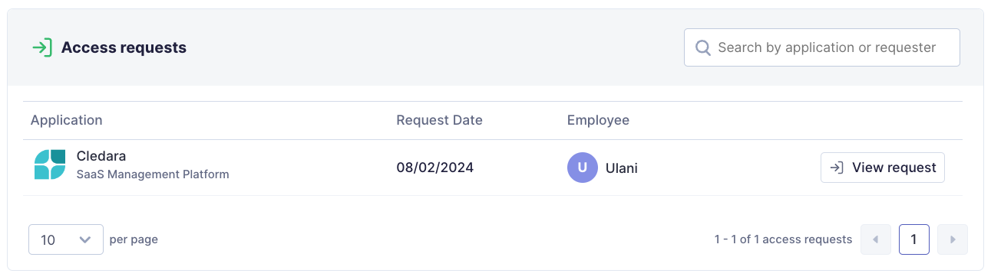Screen dimensions: 991x280
Task: Focus the search by application or requester field
Action: coord(822,47)
